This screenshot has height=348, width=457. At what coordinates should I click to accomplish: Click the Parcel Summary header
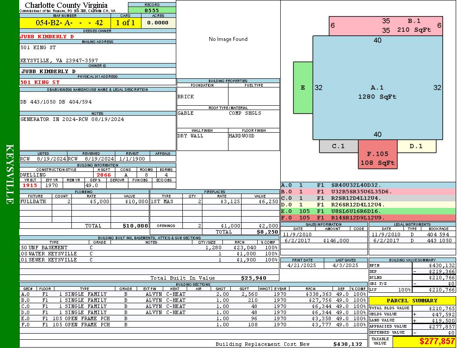(x=412, y=301)
